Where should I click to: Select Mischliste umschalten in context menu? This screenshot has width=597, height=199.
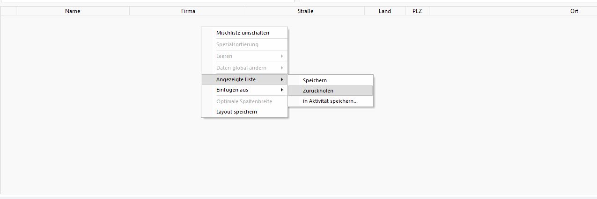[x=243, y=33]
